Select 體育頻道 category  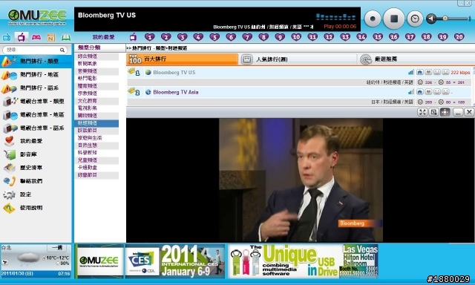point(96,86)
